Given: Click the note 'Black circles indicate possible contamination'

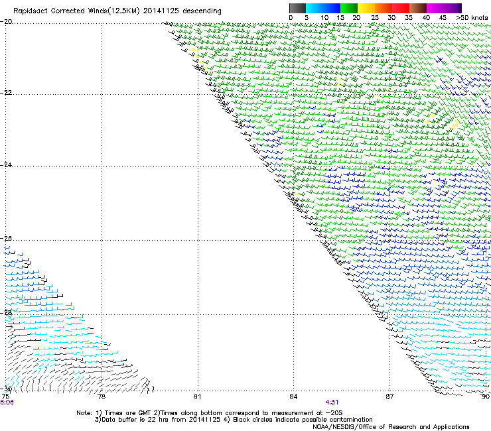Looking at the screenshot, I should (303, 420).
